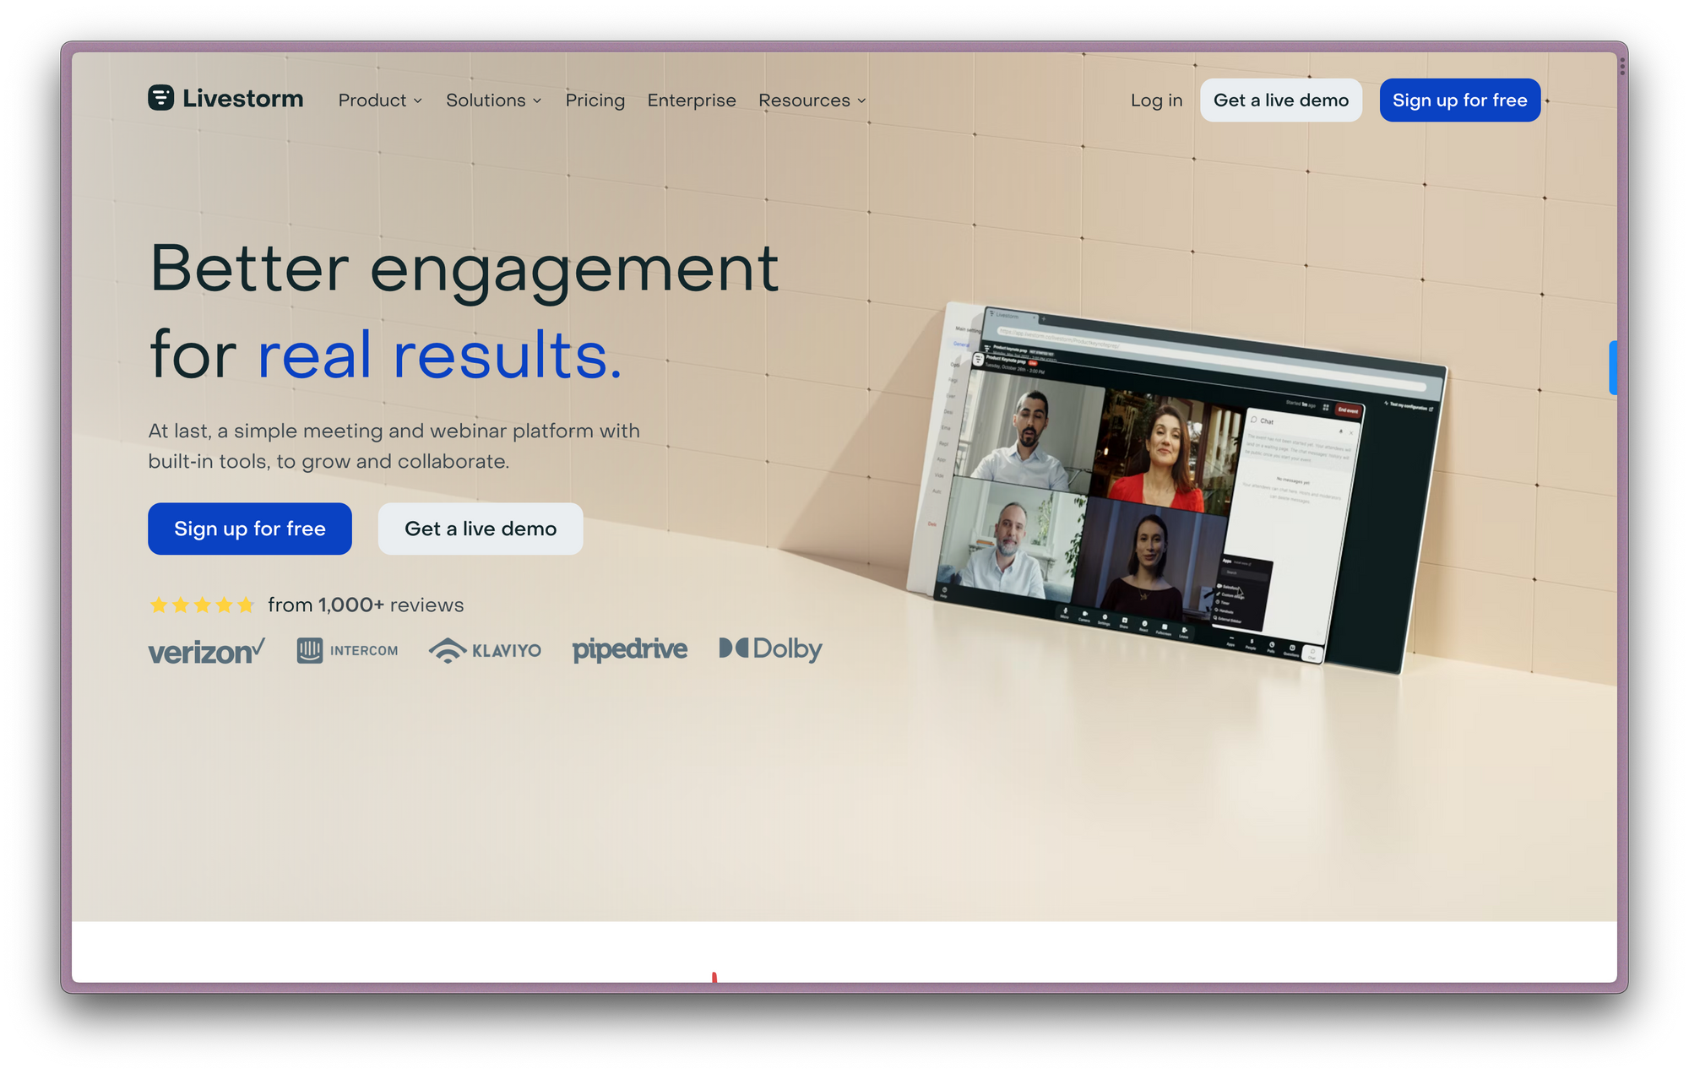Viewport: 1689px width, 1074px height.
Task: Click the Intercom logo icon
Action: click(x=309, y=648)
